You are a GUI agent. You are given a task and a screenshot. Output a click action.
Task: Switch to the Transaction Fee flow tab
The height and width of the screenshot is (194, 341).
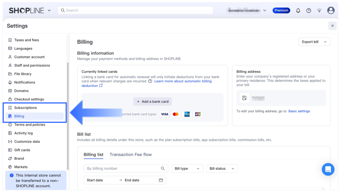[x=131, y=155]
